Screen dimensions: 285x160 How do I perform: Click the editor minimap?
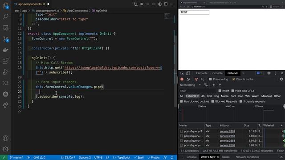(167, 16)
